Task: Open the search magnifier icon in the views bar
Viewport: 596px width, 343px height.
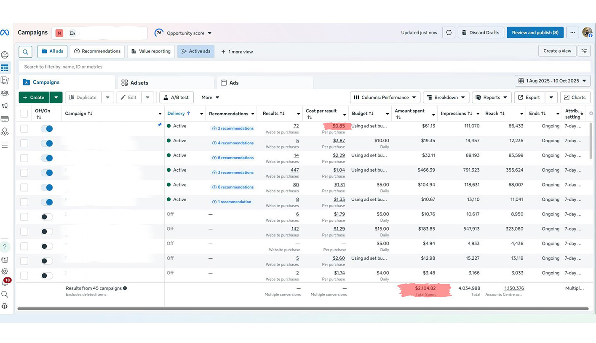Action: [x=25, y=52]
